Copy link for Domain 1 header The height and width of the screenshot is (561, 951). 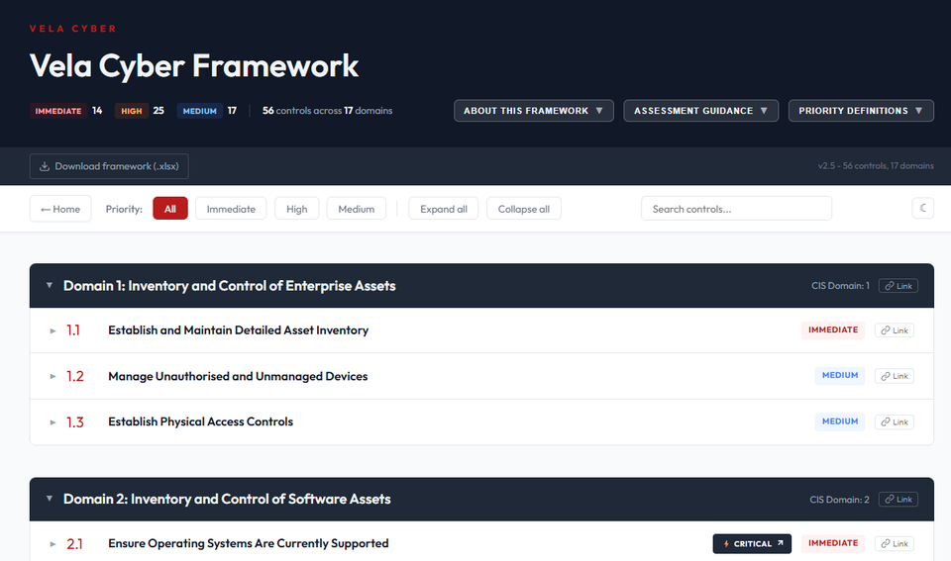coord(898,286)
